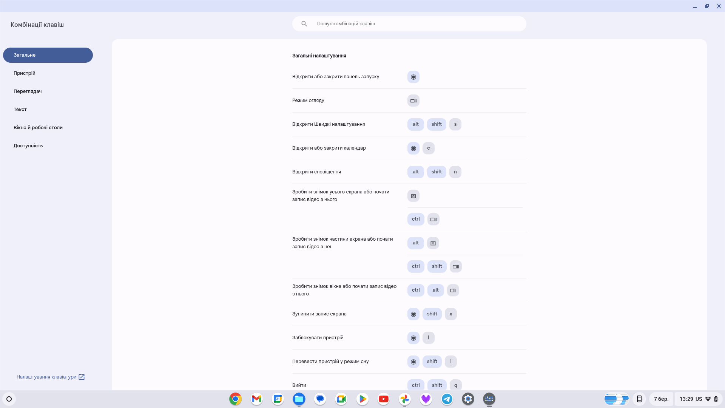Select the Загальне category tab

point(48,55)
